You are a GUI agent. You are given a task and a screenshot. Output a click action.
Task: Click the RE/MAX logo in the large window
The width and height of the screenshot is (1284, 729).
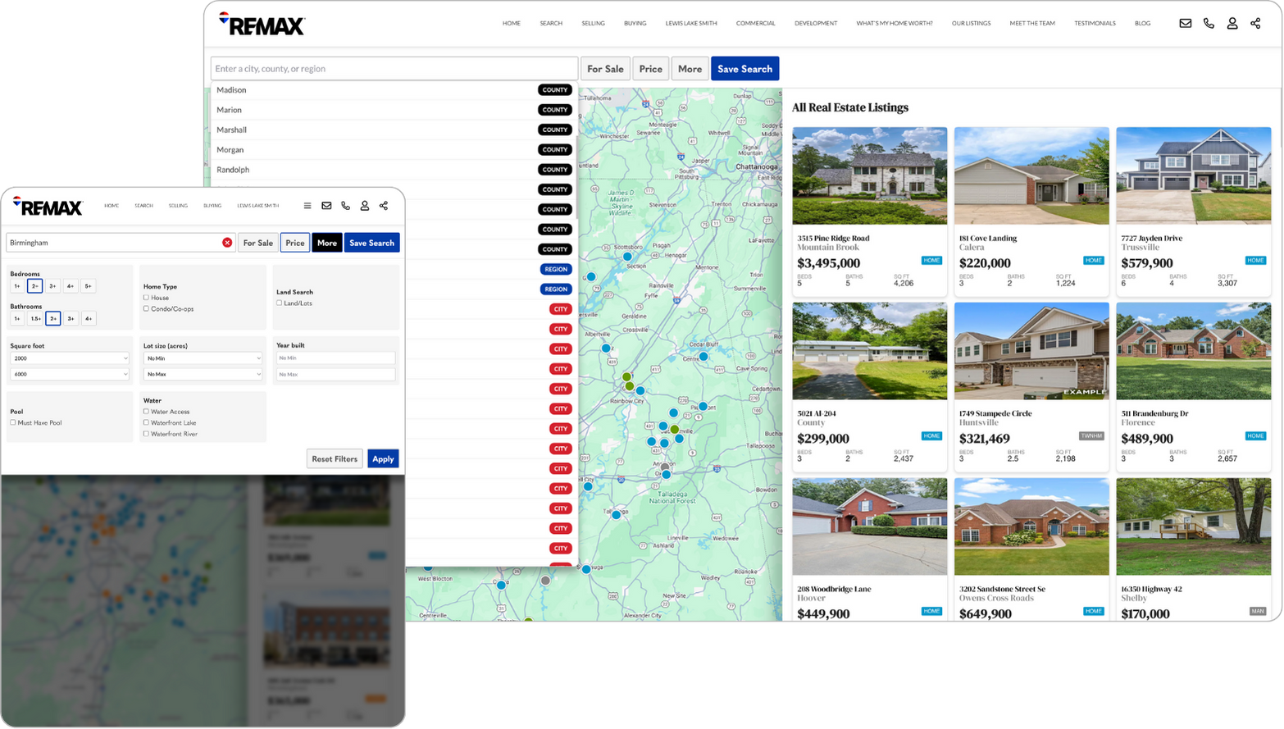(x=262, y=24)
